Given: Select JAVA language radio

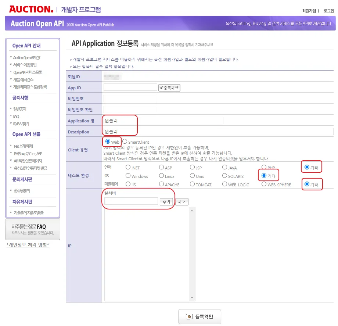Looking at the screenshot, I should (x=224, y=167).
